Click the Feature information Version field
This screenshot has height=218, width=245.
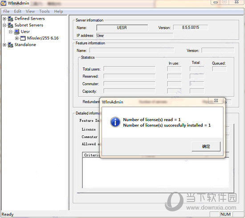pos(218,50)
